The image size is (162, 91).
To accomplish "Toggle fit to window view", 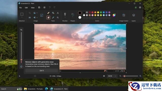I will point(104,76).
